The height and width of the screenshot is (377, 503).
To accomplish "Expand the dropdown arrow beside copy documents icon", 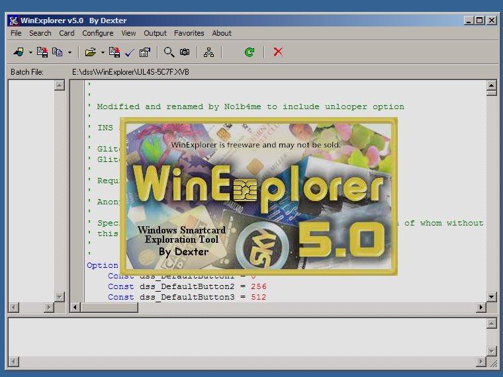I will (x=69, y=52).
